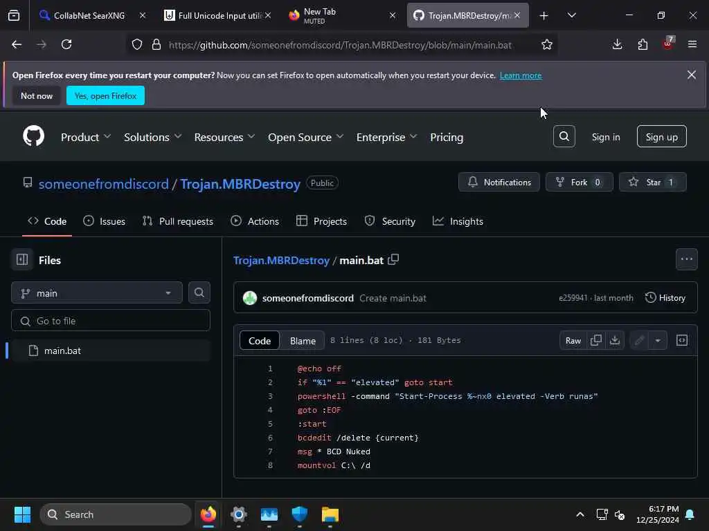
Task: Open the main branch selector dropdown
Action: click(97, 292)
